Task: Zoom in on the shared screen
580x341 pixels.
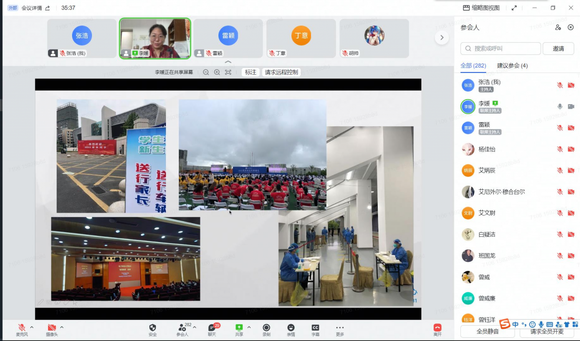Action: pos(217,72)
